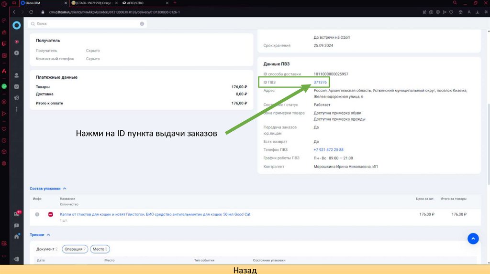
Task: Click the send/flow icon in browser toolbar
Action: pyautogui.click(x=445, y=12)
